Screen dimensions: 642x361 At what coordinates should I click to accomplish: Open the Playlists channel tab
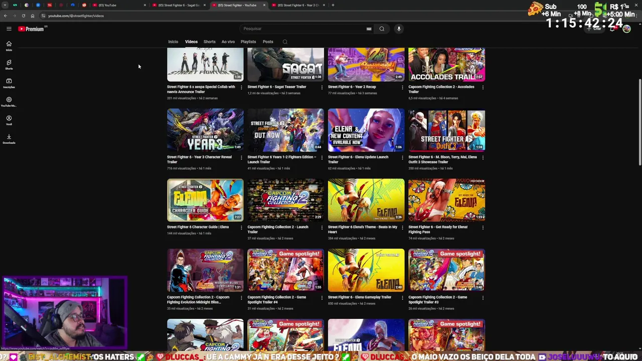(248, 42)
